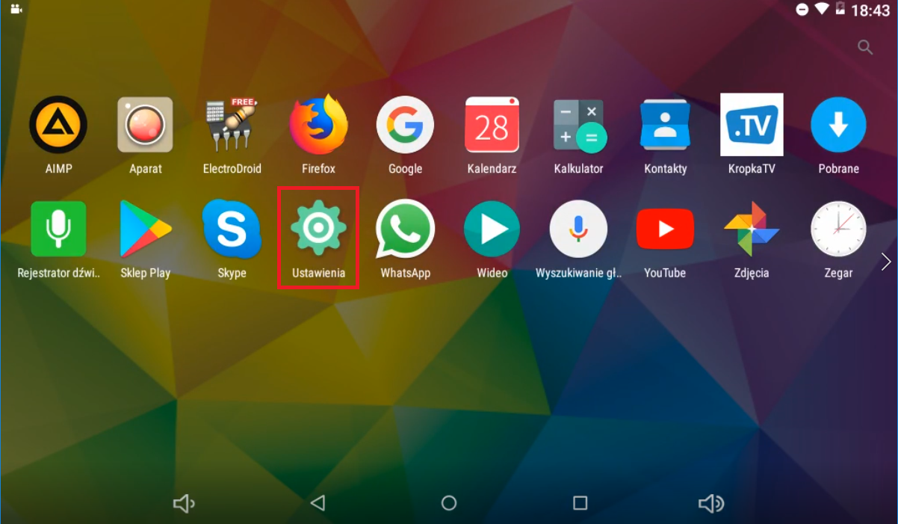The image size is (898, 524).
Task: Tap the notification icon in status bar
Action: (x=16, y=10)
